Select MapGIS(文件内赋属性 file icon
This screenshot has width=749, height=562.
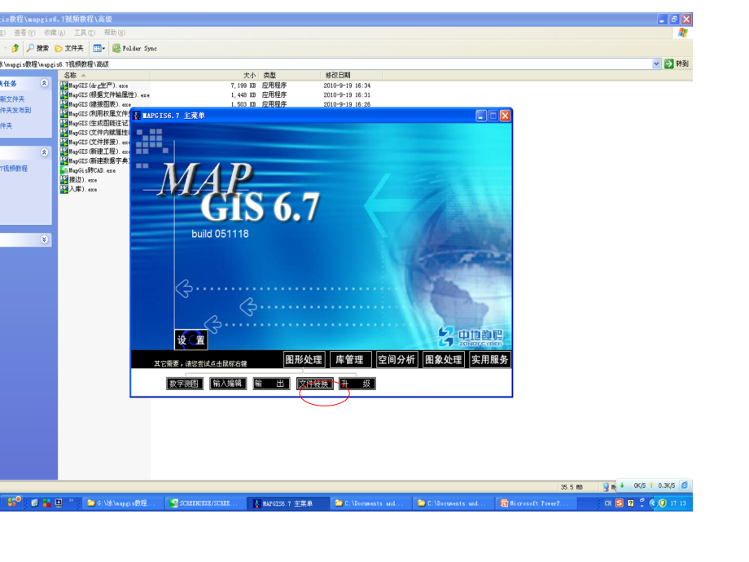click(x=64, y=133)
